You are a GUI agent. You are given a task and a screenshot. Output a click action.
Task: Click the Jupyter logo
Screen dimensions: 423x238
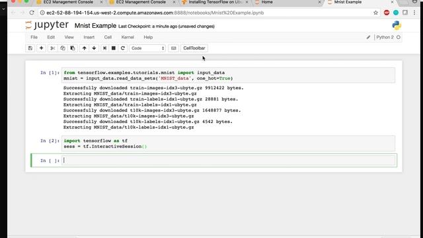[x=47, y=25]
